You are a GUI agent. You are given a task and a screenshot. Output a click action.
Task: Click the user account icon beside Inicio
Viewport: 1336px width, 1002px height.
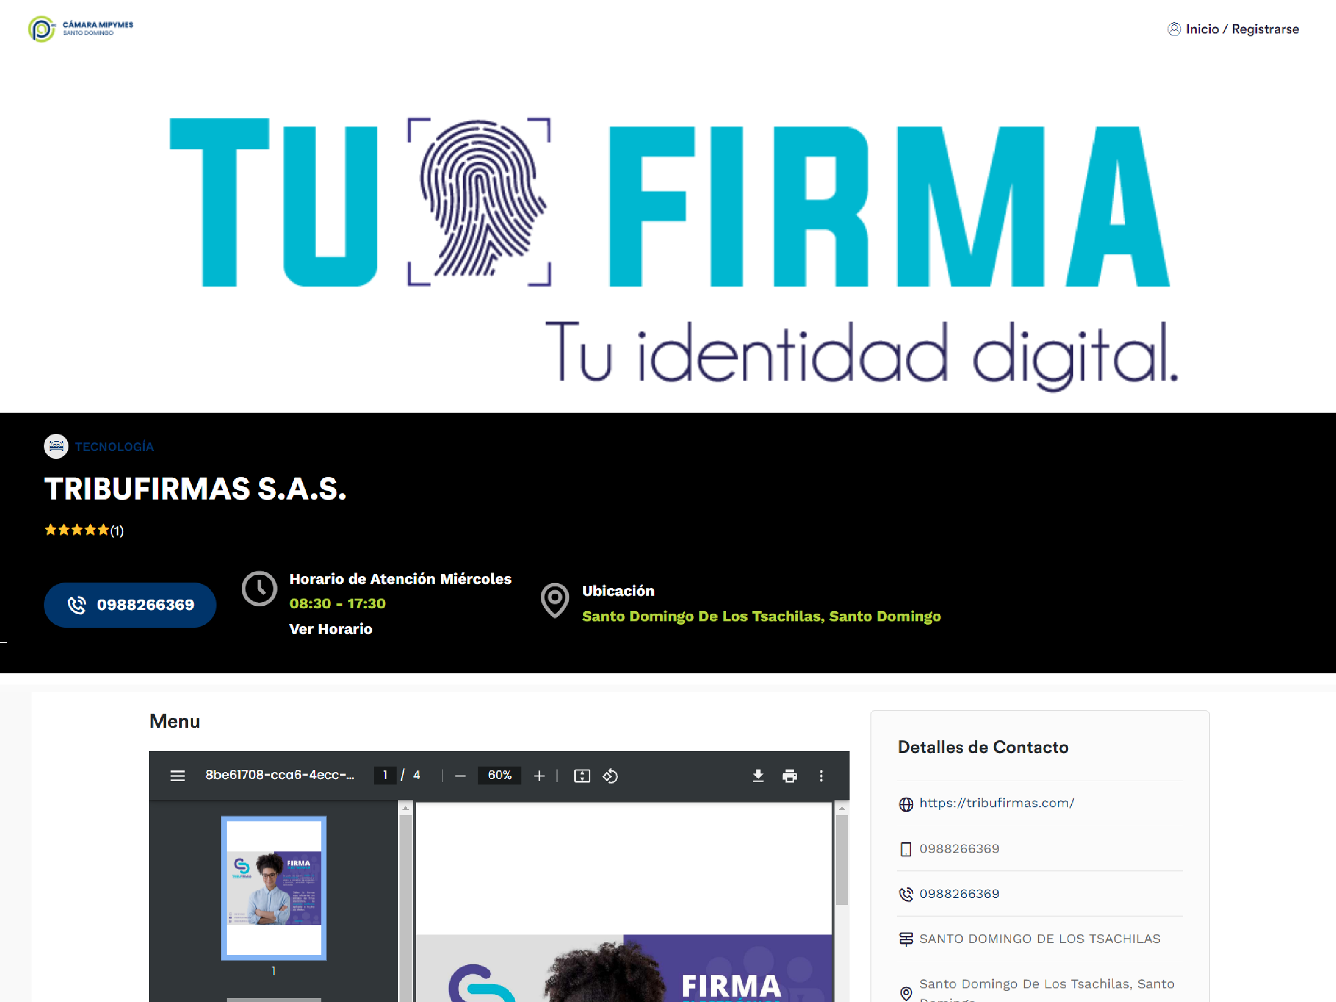tap(1173, 29)
